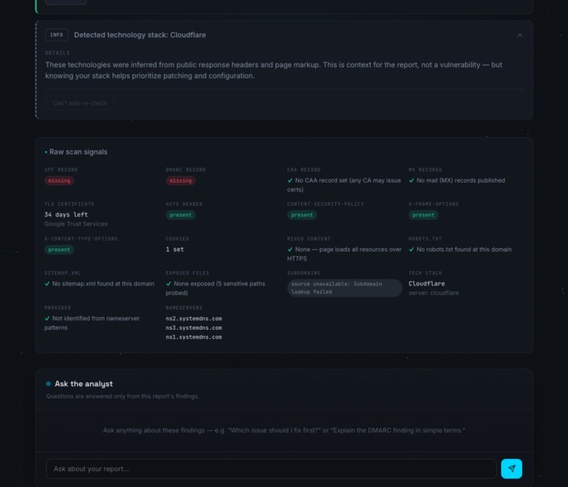
Task: Select nameserver ns1.systemdns.com
Action: (194, 337)
